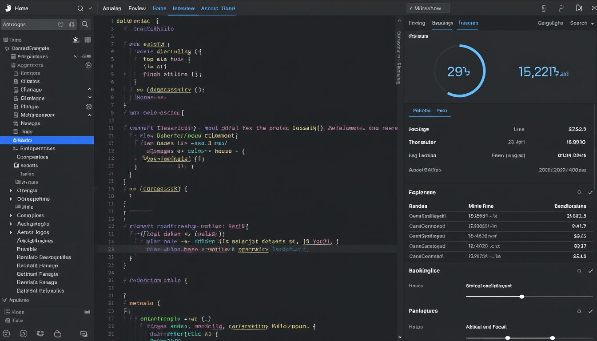Select Rerndaiil Panage in the sidebar
Screen dimensions: 597x341
(37, 266)
